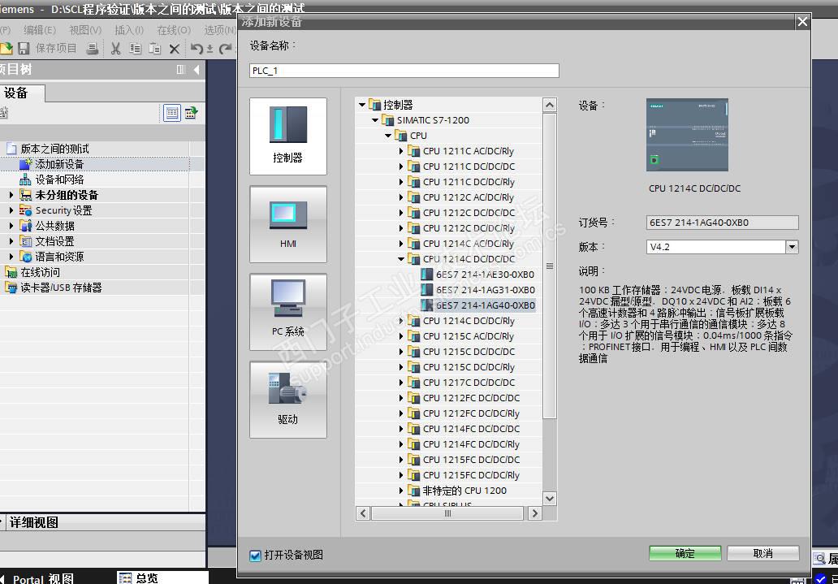The image size is (838, 584).
Task: Click the paste icon in the toolbar
Action: pyautogui.click(x=155, y=49)
